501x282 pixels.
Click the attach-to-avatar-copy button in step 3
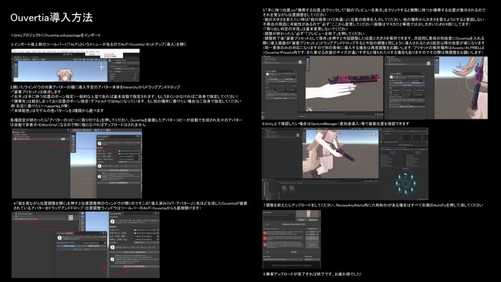(x=119, y=170)
